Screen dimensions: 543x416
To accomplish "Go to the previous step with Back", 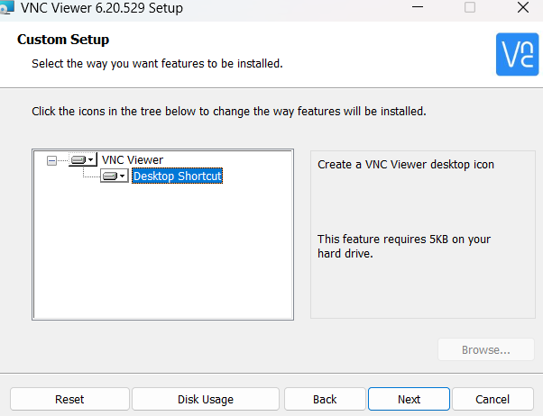I will (325, 399).
